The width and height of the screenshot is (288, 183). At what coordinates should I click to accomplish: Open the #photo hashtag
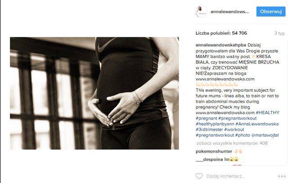pyautogui.click(x=243, y=135)
